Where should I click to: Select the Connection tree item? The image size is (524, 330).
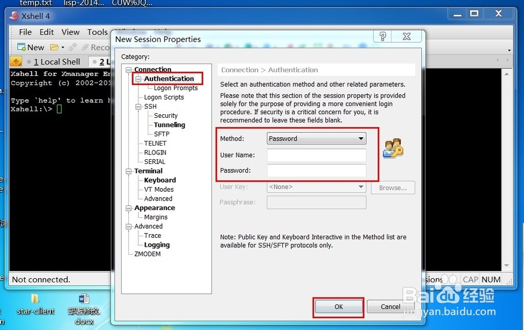(152, 70)
